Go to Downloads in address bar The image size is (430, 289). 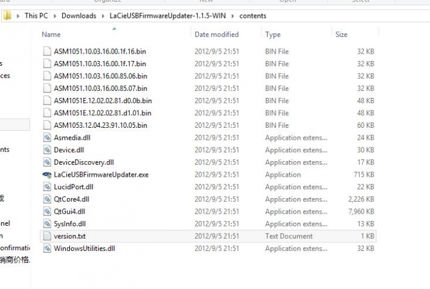click(x=79, y=16)
